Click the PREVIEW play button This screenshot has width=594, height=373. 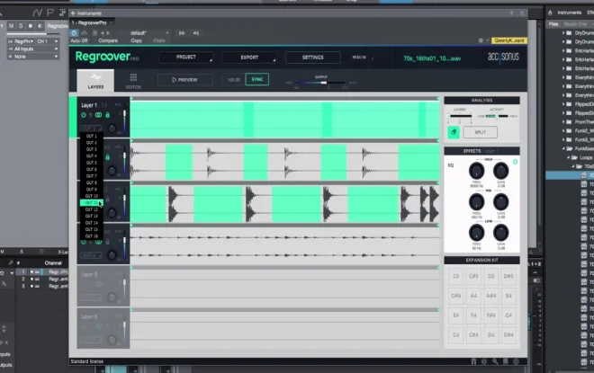pos(184,80)
